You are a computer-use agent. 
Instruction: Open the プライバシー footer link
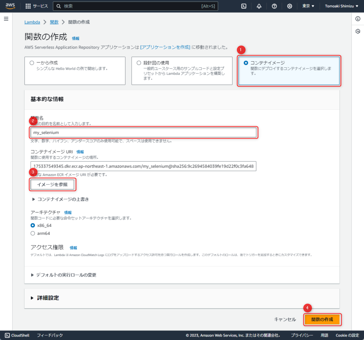(302, 335)
